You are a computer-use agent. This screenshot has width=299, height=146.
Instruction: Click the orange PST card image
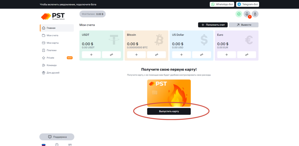169,93
